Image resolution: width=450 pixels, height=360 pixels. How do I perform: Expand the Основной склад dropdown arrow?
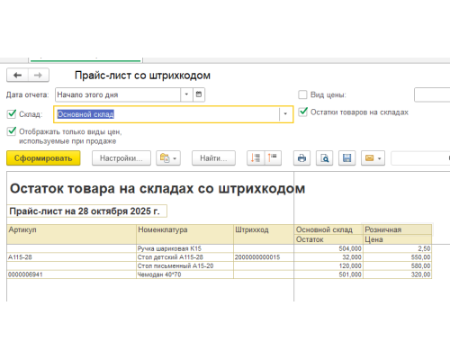pyautogui.click(x=285, y=114)
